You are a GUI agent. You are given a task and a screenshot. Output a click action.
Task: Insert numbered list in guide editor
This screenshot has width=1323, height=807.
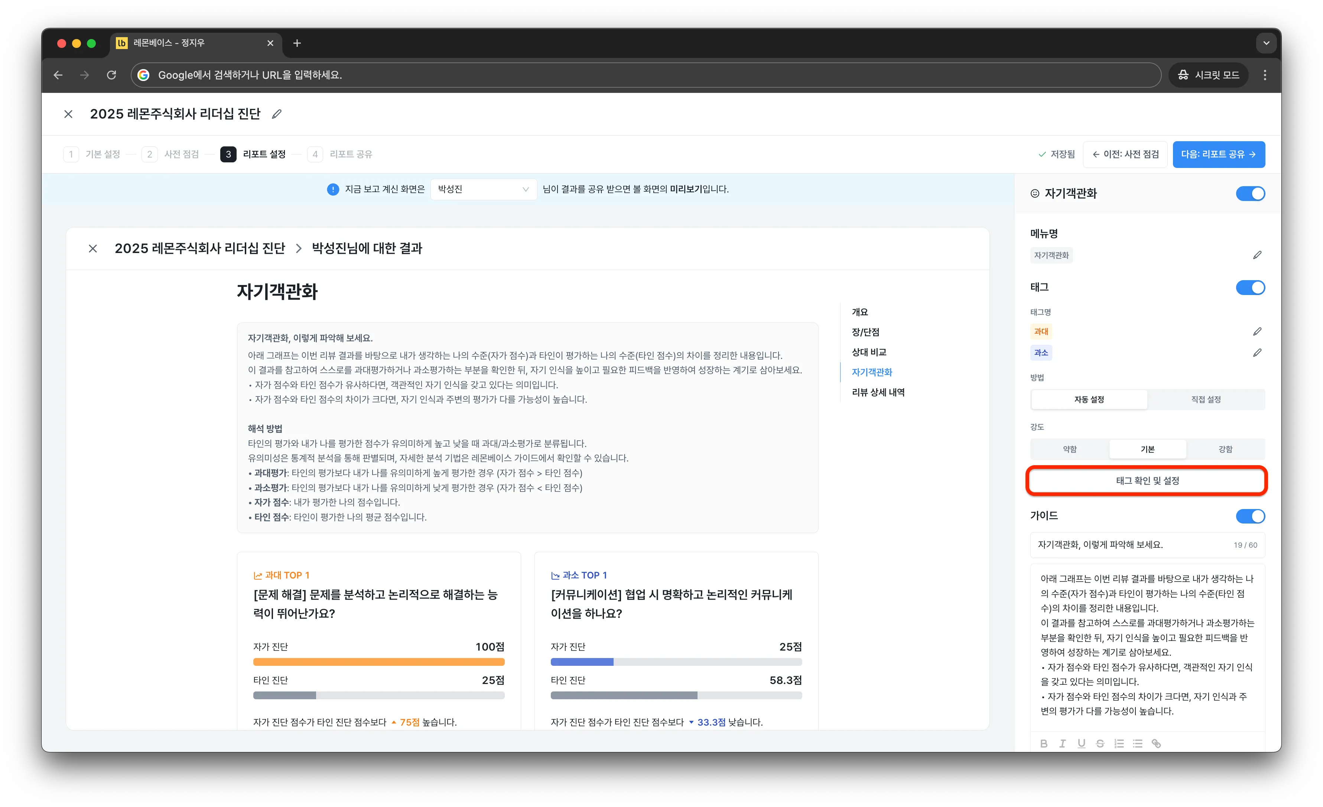1119,743
